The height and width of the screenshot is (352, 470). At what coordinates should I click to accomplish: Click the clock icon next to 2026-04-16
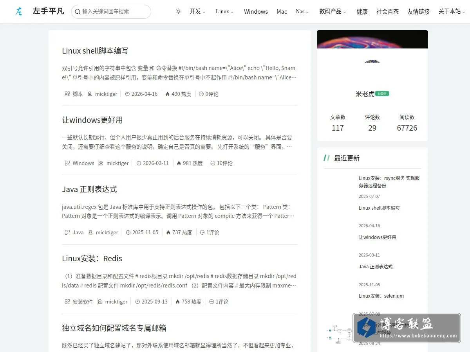(x=127, y=94)
